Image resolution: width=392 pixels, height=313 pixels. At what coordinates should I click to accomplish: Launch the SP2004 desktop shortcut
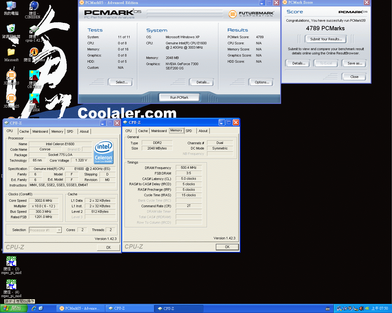tap(34, 103)
